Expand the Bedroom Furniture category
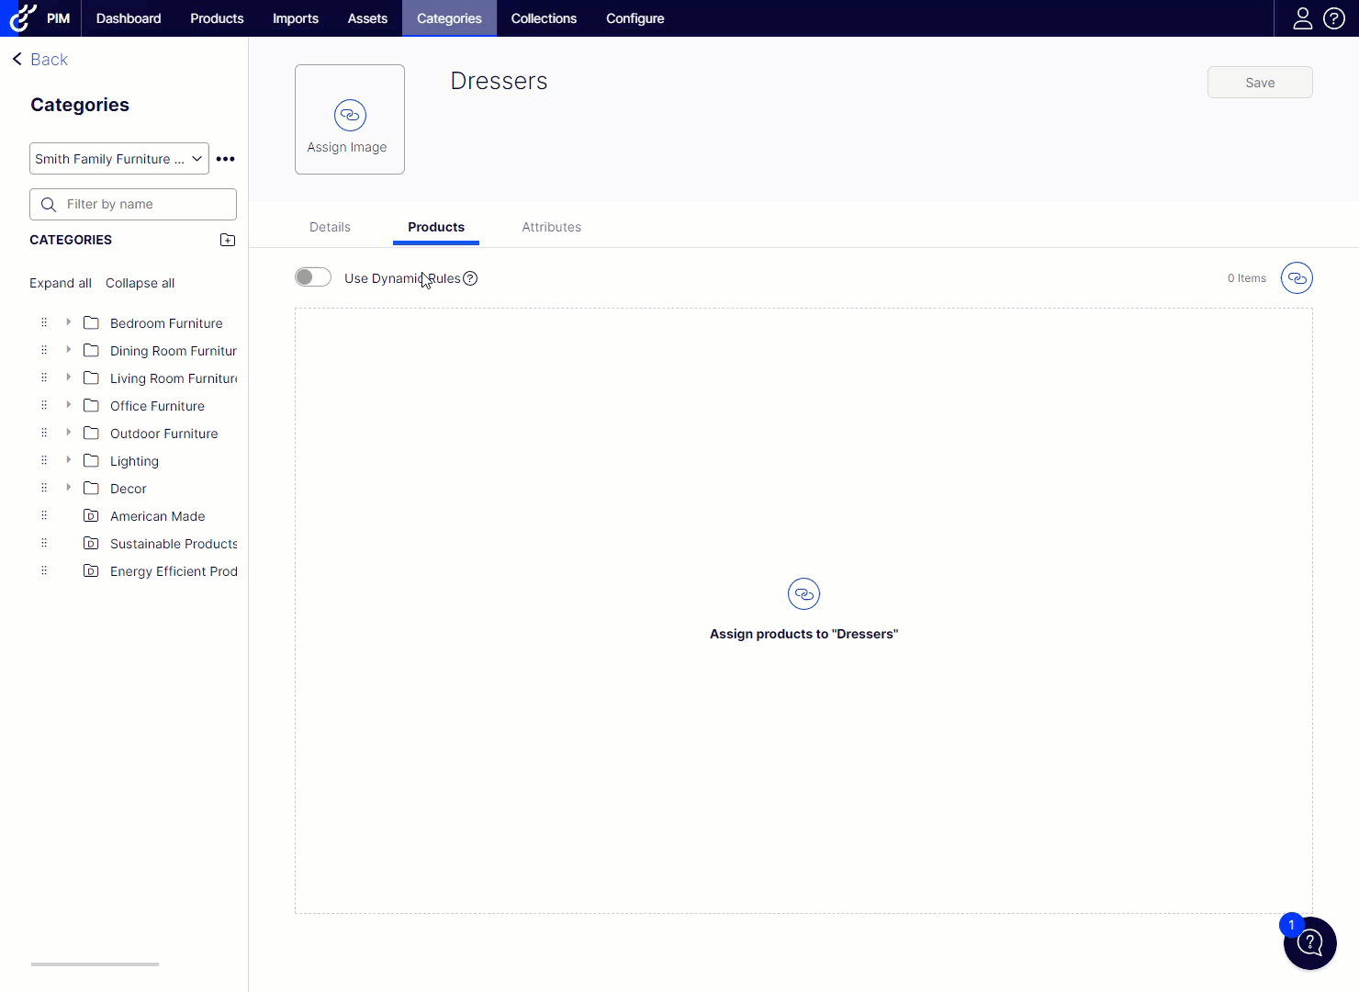 coord(67,322)
